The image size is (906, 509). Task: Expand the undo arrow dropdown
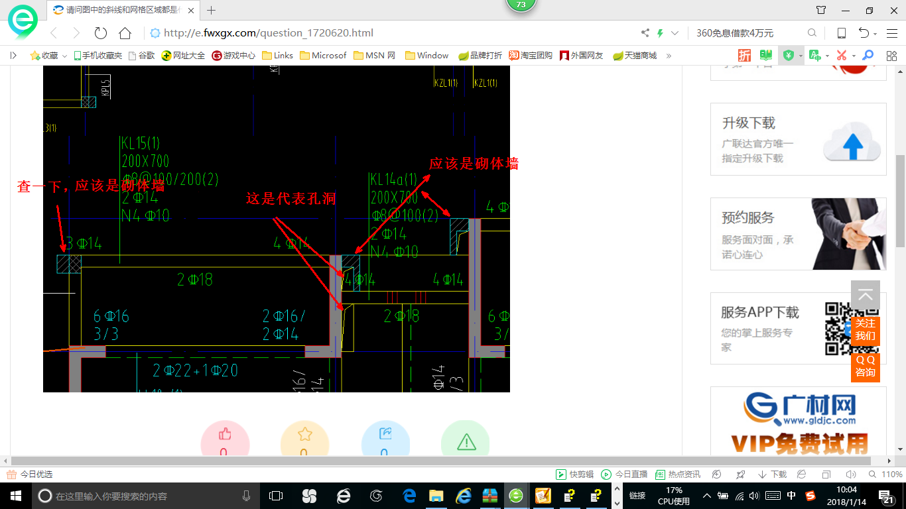click(875, 34)
